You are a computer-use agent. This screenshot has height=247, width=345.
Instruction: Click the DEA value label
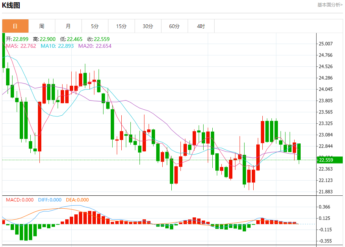[77, 200]
